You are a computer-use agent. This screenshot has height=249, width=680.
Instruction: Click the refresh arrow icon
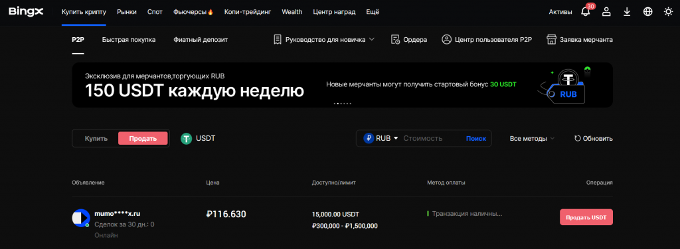coord(577,138)
